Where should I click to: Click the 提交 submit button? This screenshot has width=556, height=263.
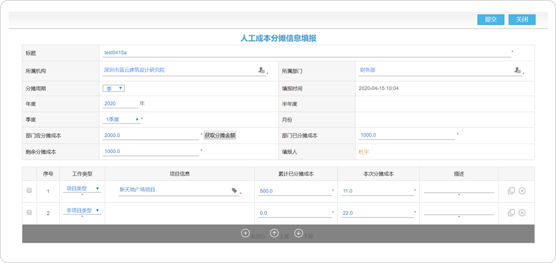coord(491,19)
